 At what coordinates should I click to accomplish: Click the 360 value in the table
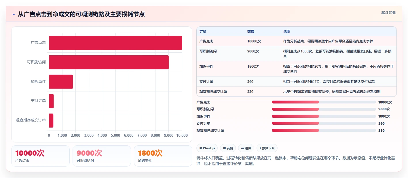pos(250,82)
